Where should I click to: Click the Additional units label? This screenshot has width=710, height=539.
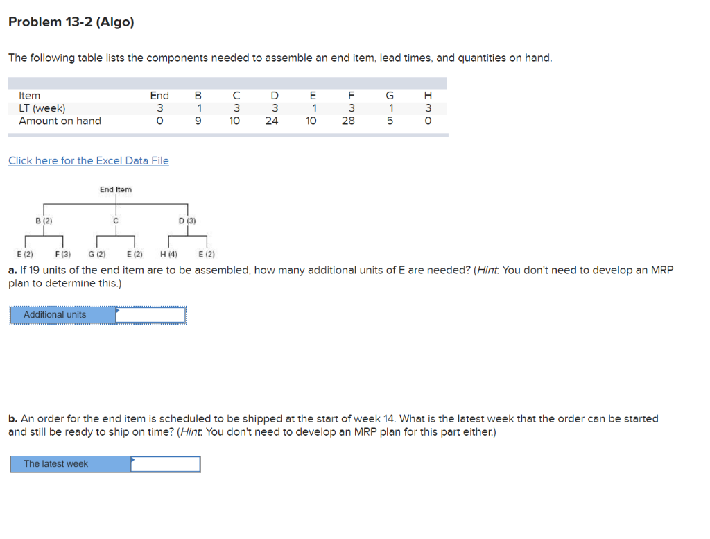tap(54, 314)
